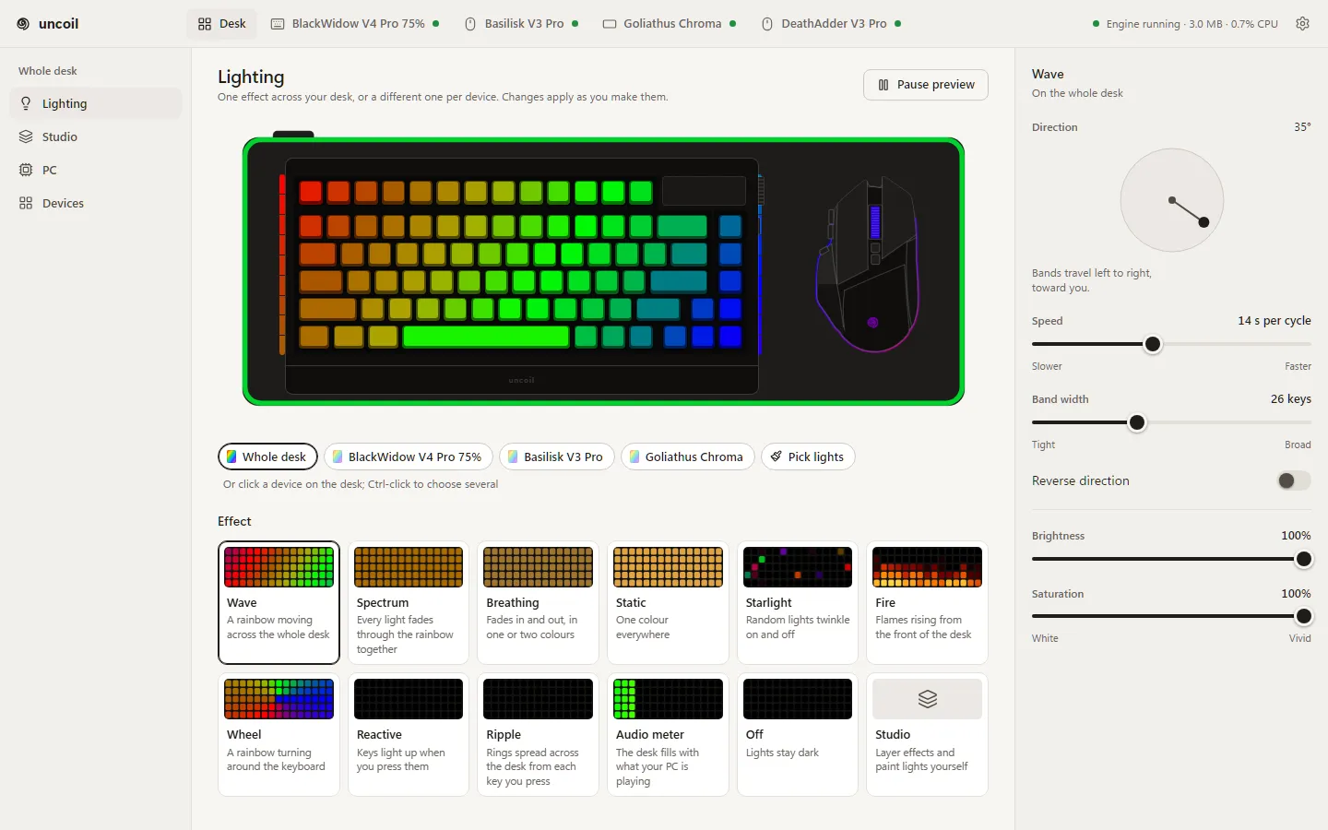Image resolution: width=1328 pixels, height=830 pixels.
Task: Adjust the Speed slider handle
Action: click(1153, 344)
